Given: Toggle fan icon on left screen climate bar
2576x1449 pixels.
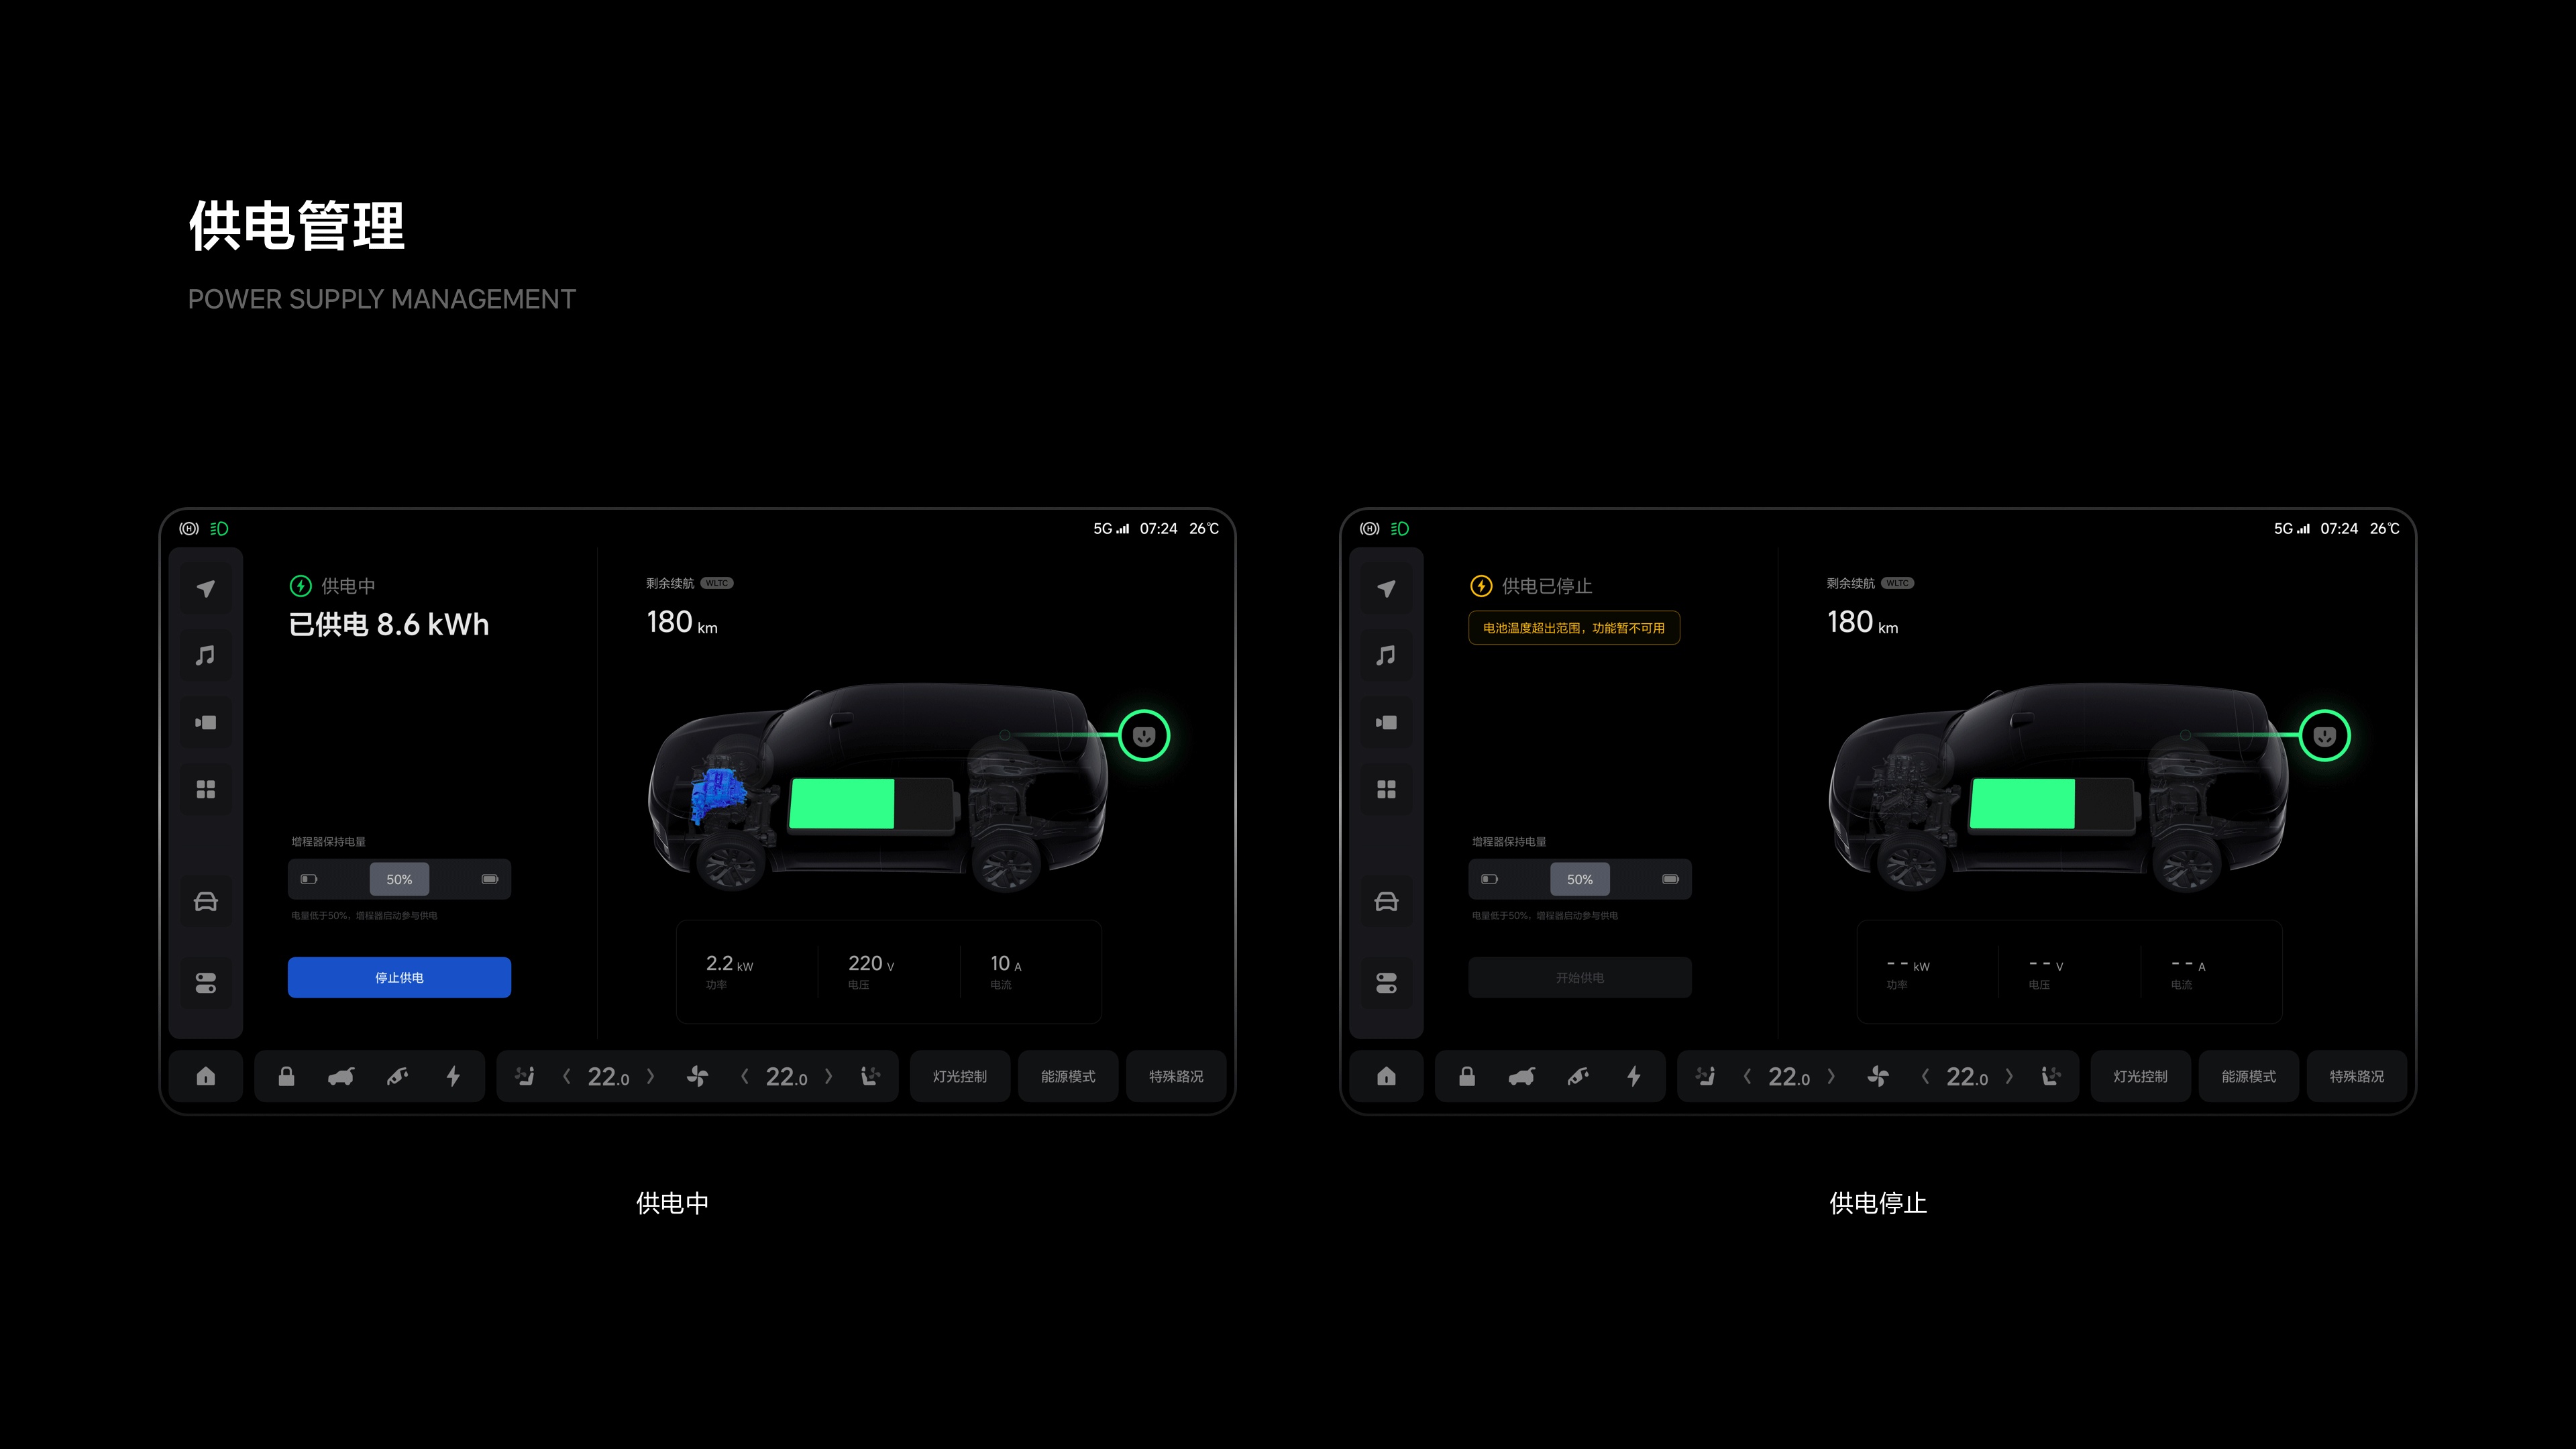Looking at the screenshot, I should pyautogui.click(x=698, y=1077).
